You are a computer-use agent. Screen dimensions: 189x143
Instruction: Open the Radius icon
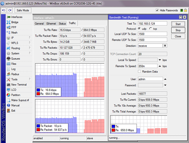click(x=9, y=74)
